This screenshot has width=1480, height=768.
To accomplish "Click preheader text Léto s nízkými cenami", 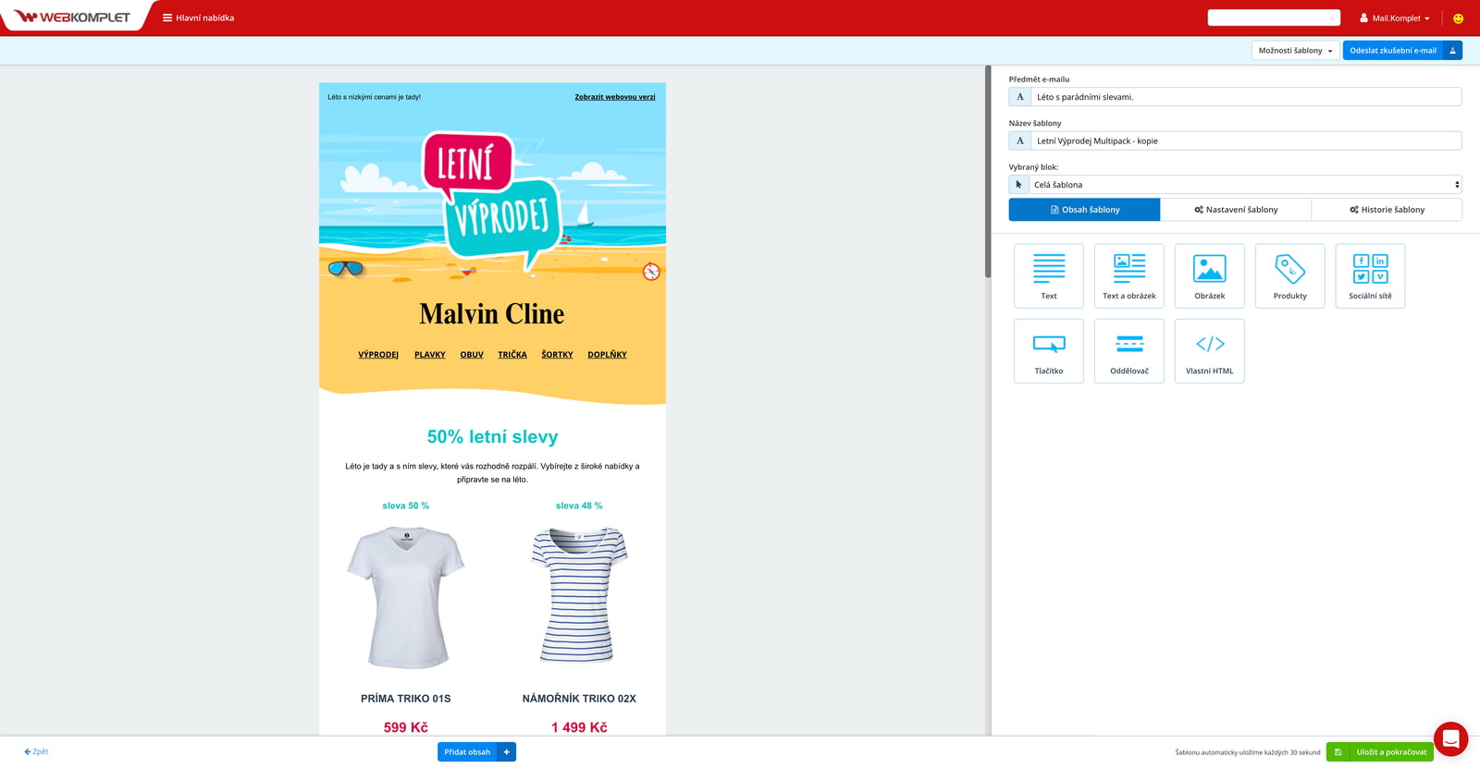I will pos(374,97).
